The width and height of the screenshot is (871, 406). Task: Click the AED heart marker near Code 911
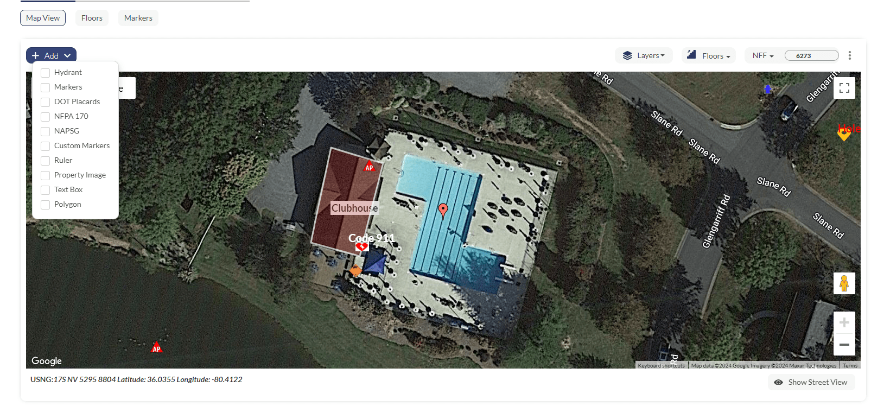coord(362,247)
